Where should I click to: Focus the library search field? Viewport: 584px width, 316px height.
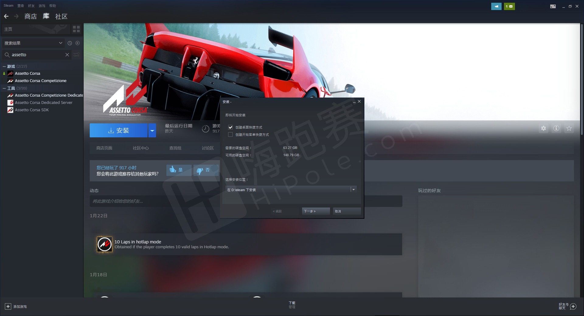point(37,55)
